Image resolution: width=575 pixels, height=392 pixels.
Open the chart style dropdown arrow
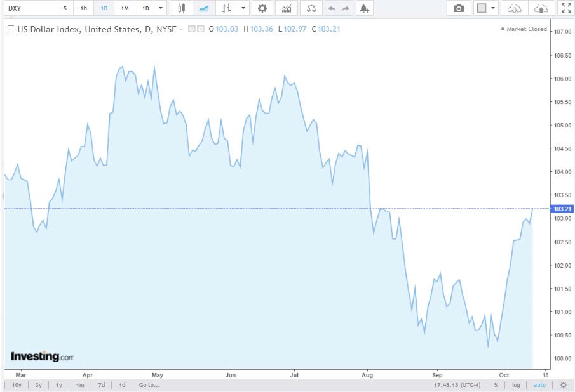click(x=243, y=8)
